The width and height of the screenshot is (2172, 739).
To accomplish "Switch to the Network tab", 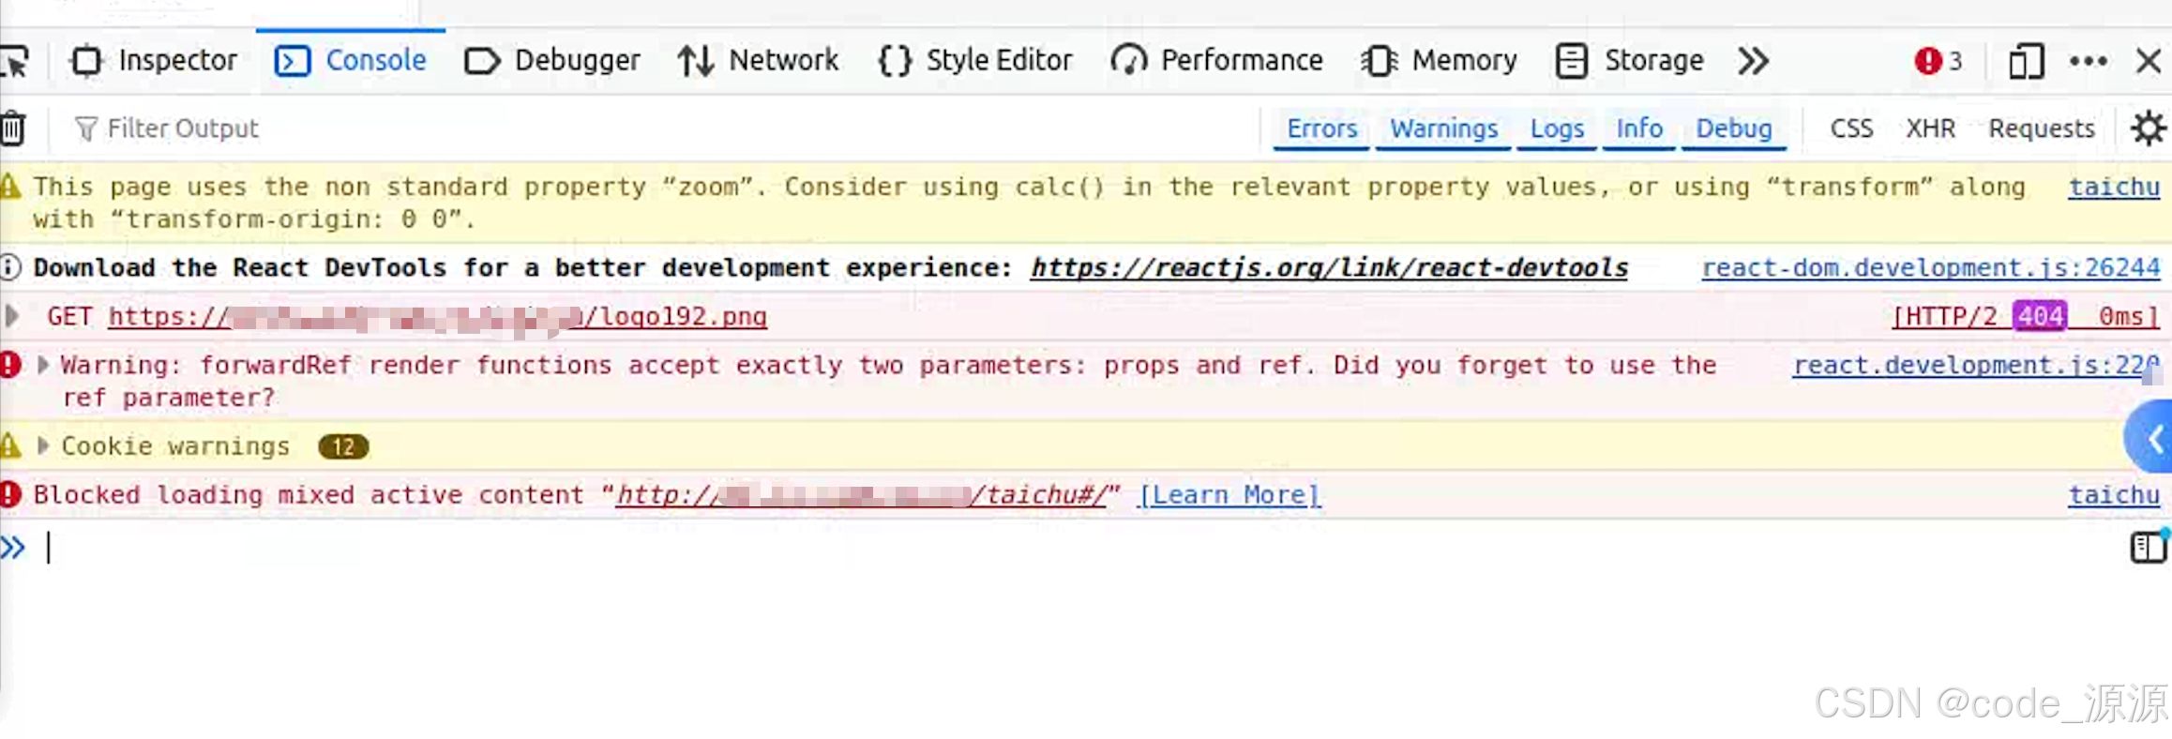I will tap(784, 60).
